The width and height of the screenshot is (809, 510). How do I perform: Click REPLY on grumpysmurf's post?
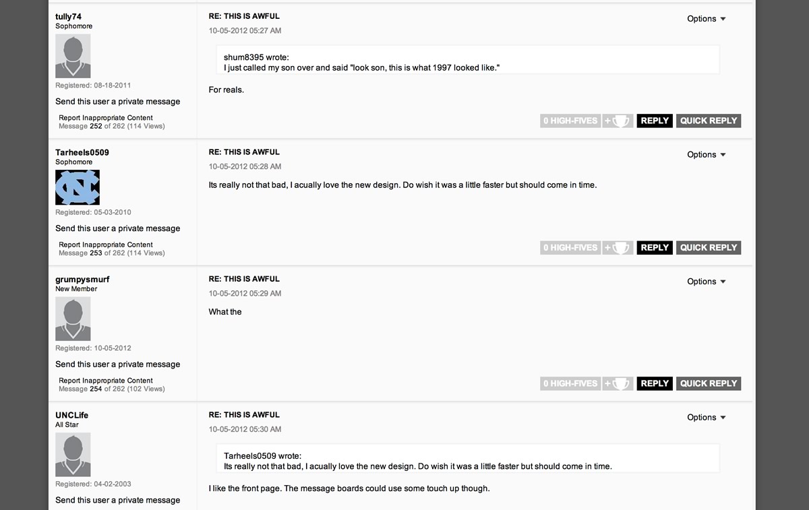tap(654, 383)
